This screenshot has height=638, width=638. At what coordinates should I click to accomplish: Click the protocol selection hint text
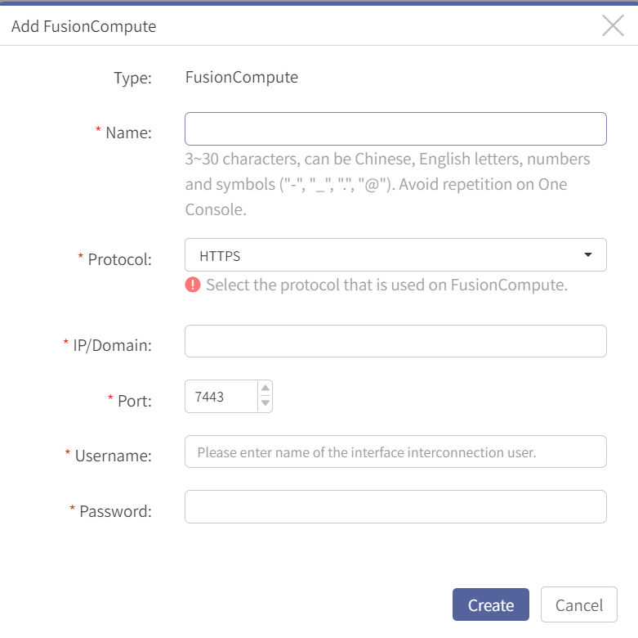[386, 285]
